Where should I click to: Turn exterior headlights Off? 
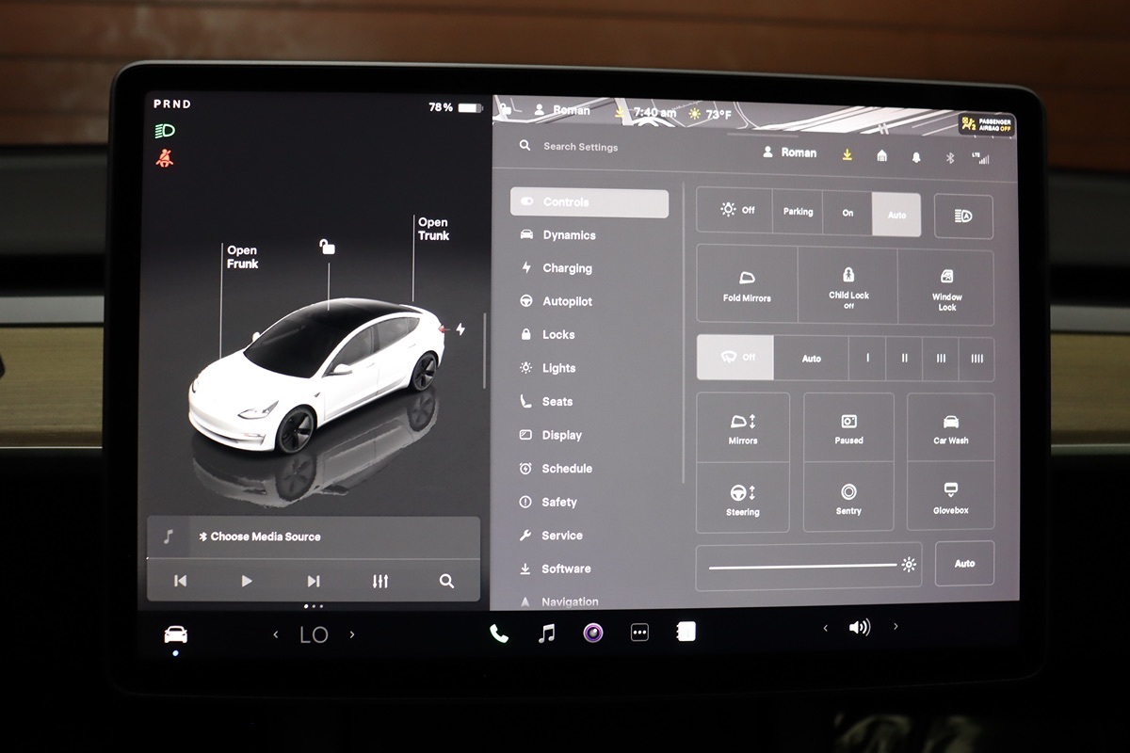[734, 211]
